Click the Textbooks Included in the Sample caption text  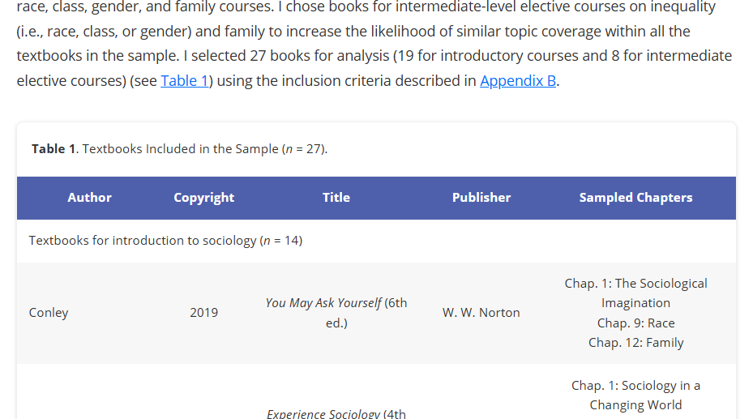(203, 149)
